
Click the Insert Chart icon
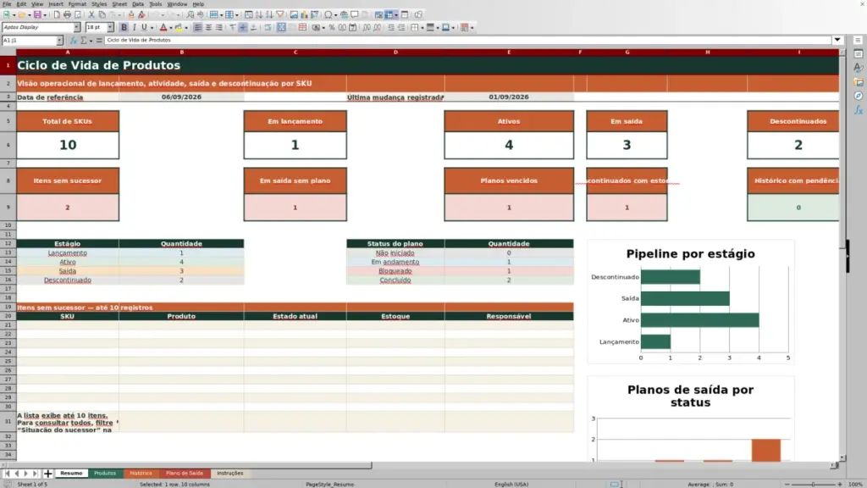coord(304,14)
